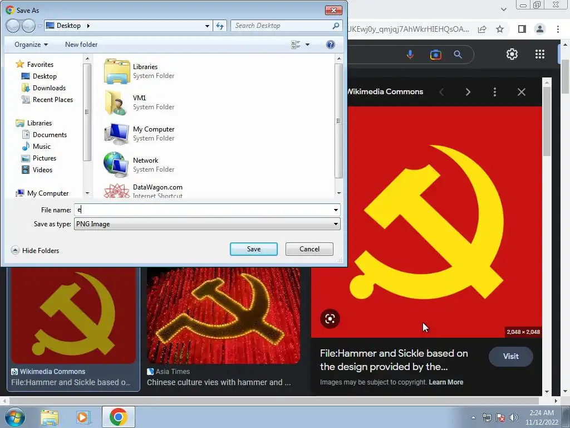Select Downloads under Favorites

pos(43,87)
